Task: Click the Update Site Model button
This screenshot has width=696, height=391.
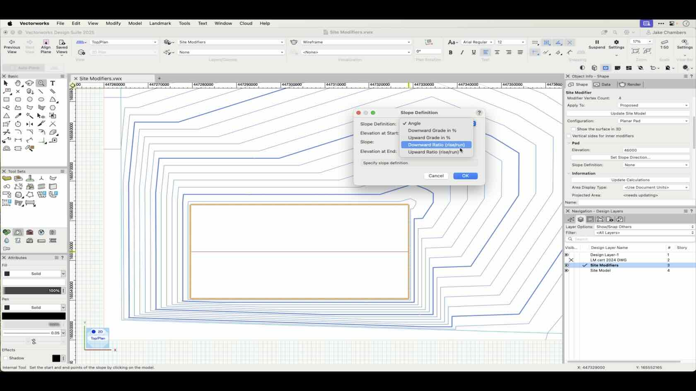Action: pyautogui.click(x=628, y=113)
